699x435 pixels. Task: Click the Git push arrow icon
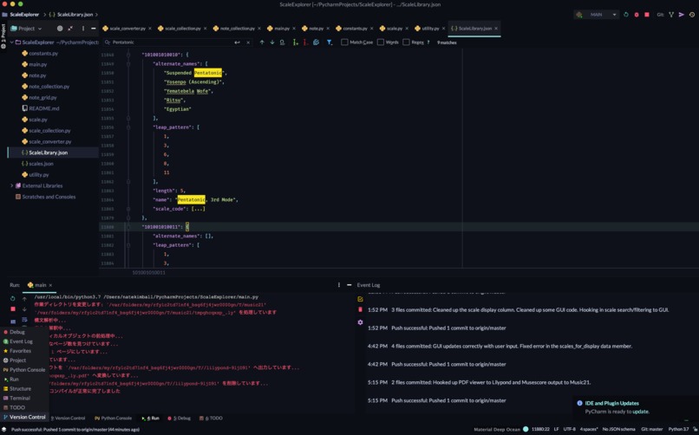(682, 15)
